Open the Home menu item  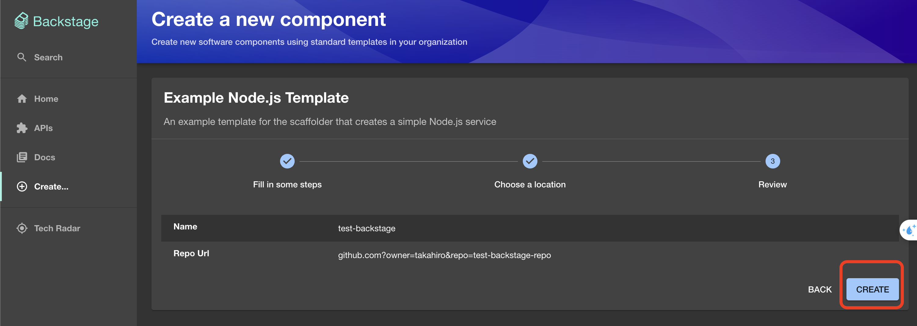[x=46, y=99]
